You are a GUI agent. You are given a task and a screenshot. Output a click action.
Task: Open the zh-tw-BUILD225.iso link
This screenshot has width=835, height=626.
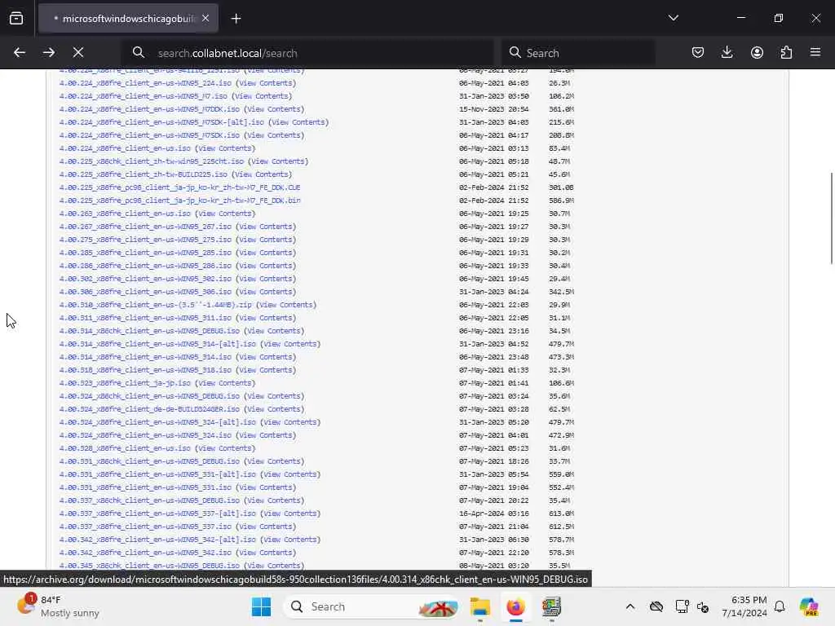(x=144, y=174)
